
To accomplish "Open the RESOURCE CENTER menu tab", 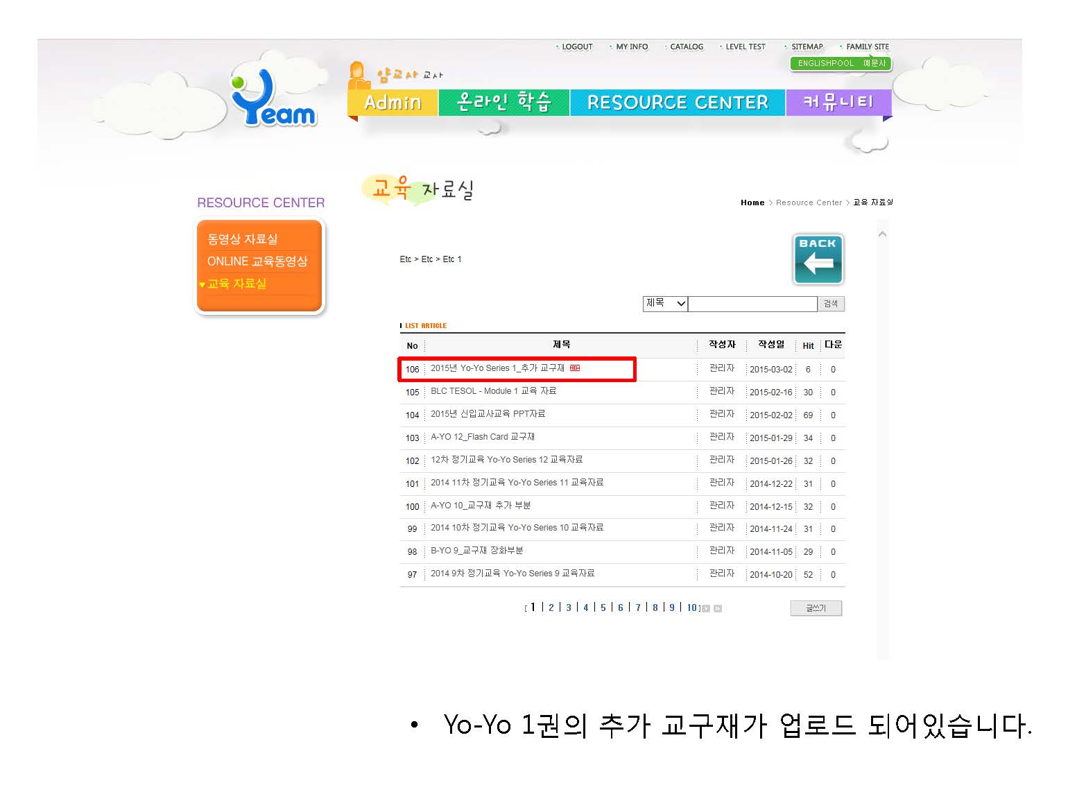I will tap(678, 103).
